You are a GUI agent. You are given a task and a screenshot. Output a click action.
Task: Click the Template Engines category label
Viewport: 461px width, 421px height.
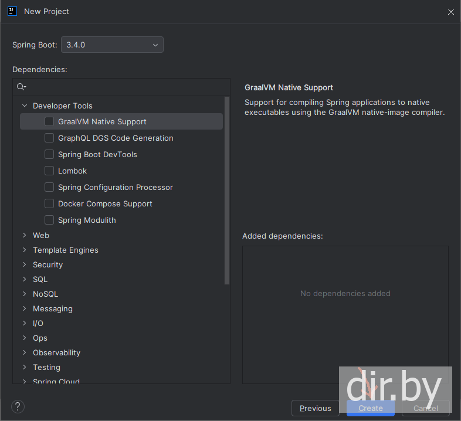click(x=66, y=250)
